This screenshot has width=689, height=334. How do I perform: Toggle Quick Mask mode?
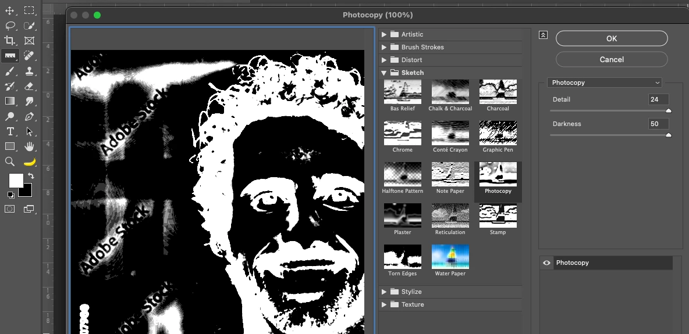(10, 209)
